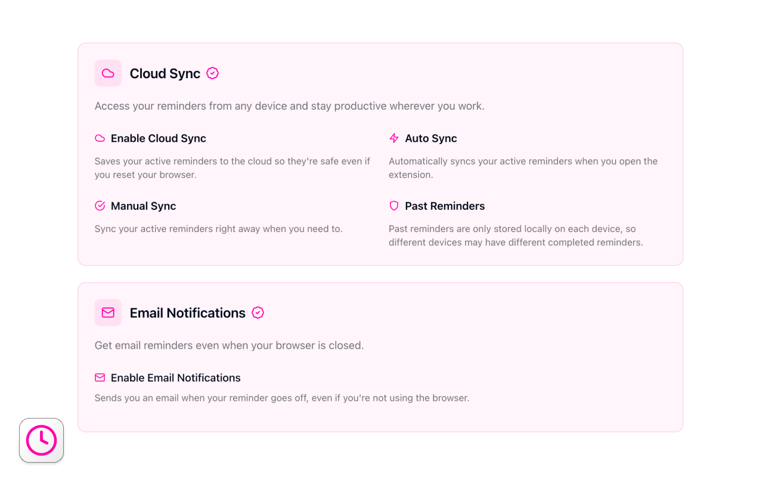763x477 pixels.
Task: Expand the Past Reminders section
Action: pos(445,205)
